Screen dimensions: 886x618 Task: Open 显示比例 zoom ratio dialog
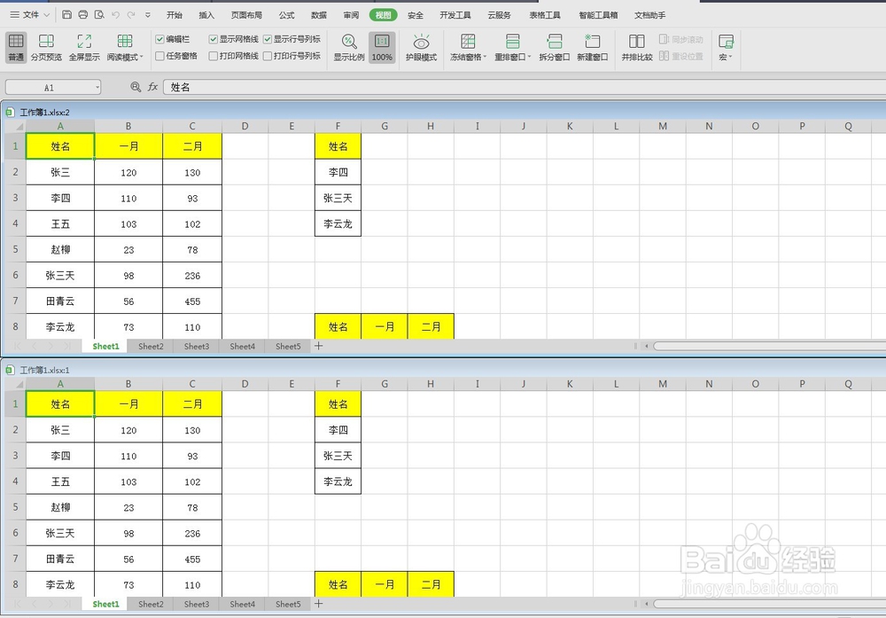[x=348, y=47]
